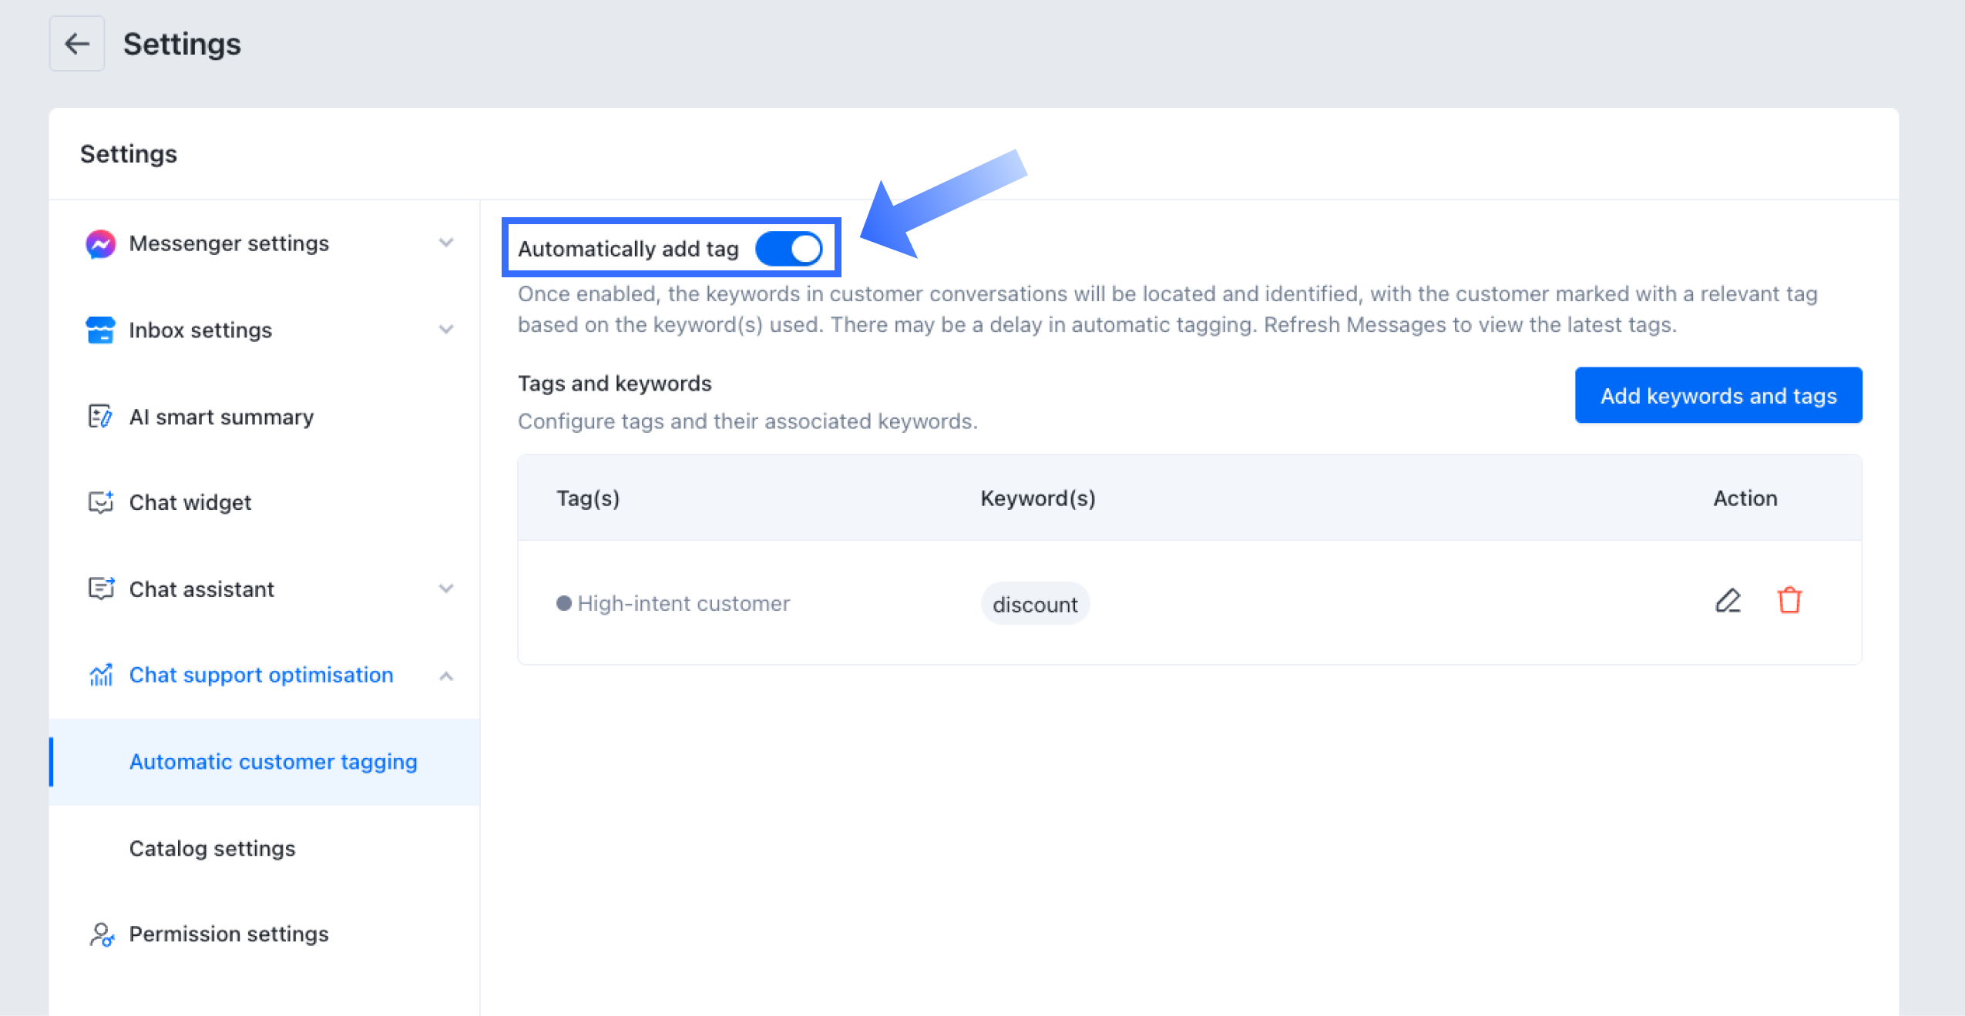1965x1016 pixels.
Task: Open the Catalog settings menu item
Action: [x=212, y=848]
